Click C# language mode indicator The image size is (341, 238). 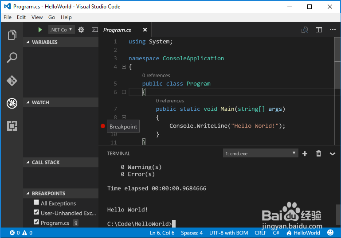[x=276, y=233]
